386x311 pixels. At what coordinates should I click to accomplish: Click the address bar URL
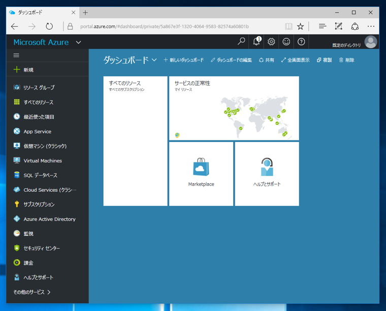coord(165,26)
